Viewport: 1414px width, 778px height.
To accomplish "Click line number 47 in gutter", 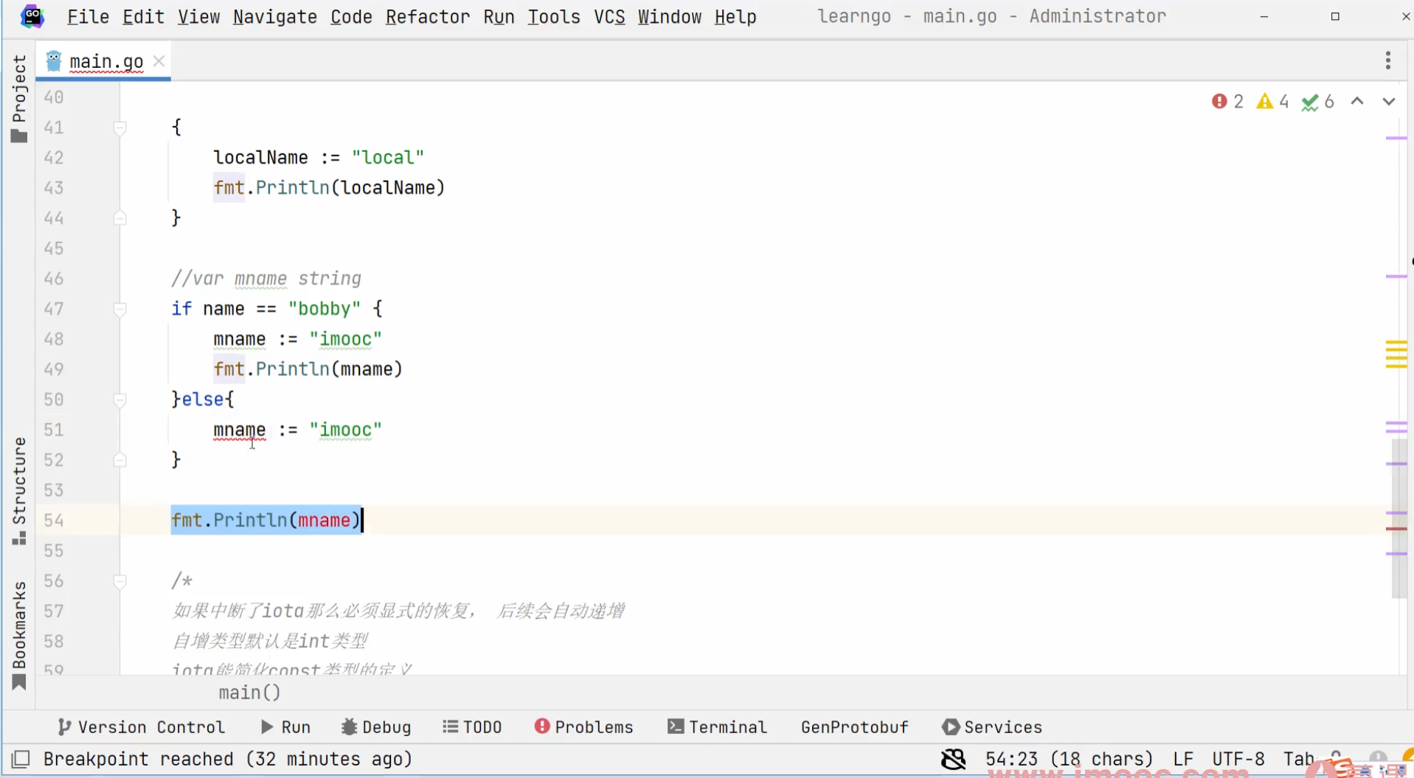I will point(54,309).
